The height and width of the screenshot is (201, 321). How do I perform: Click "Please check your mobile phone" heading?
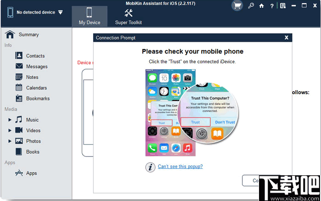pyautogui.click(x=192, y=51)
